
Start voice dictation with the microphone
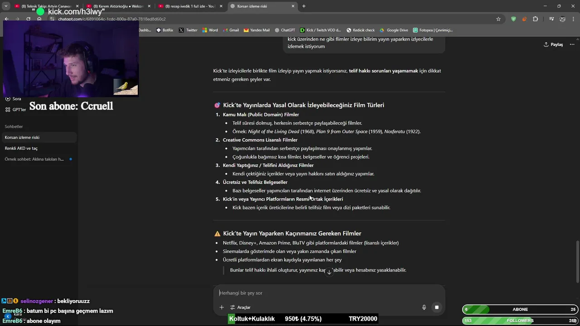(x=424, y=307)
